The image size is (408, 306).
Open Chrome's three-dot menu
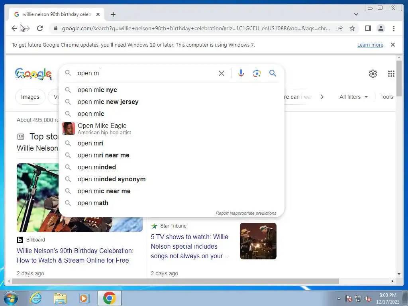[x=394, y=28]
